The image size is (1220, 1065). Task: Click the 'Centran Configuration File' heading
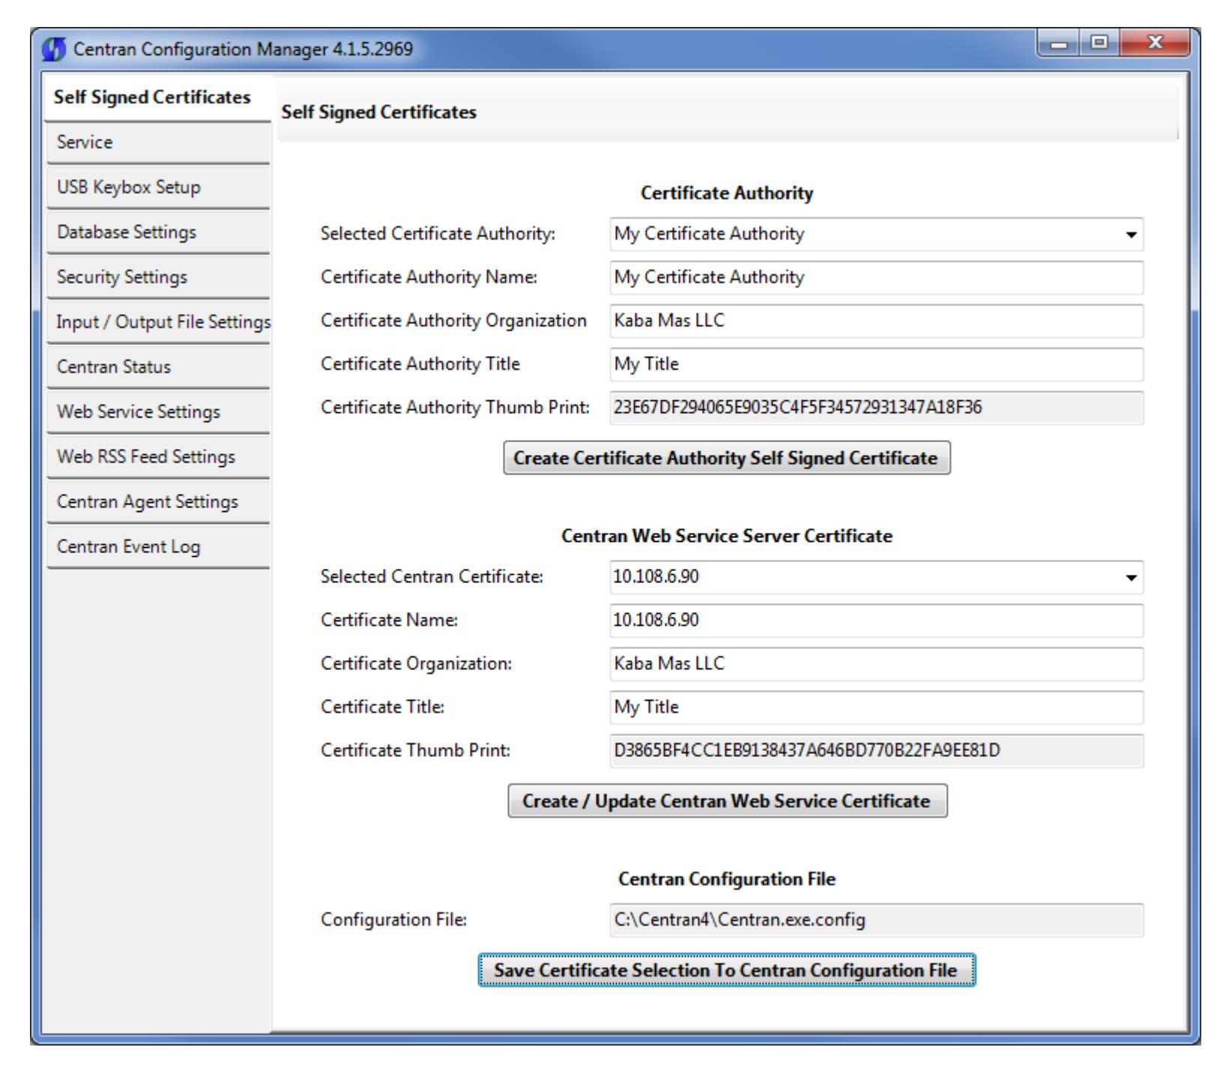pyautogui.click(x=727, y=879)
